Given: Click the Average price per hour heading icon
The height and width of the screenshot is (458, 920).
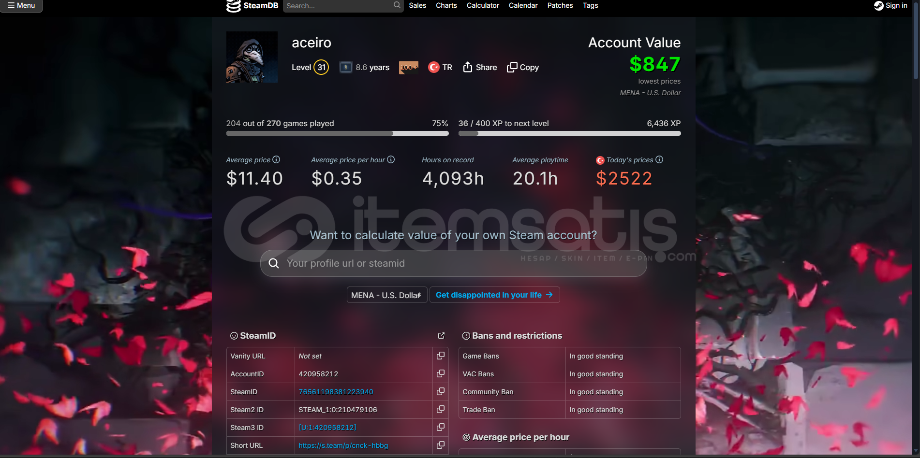Looking at the screenshot, I should pos(466,437).
